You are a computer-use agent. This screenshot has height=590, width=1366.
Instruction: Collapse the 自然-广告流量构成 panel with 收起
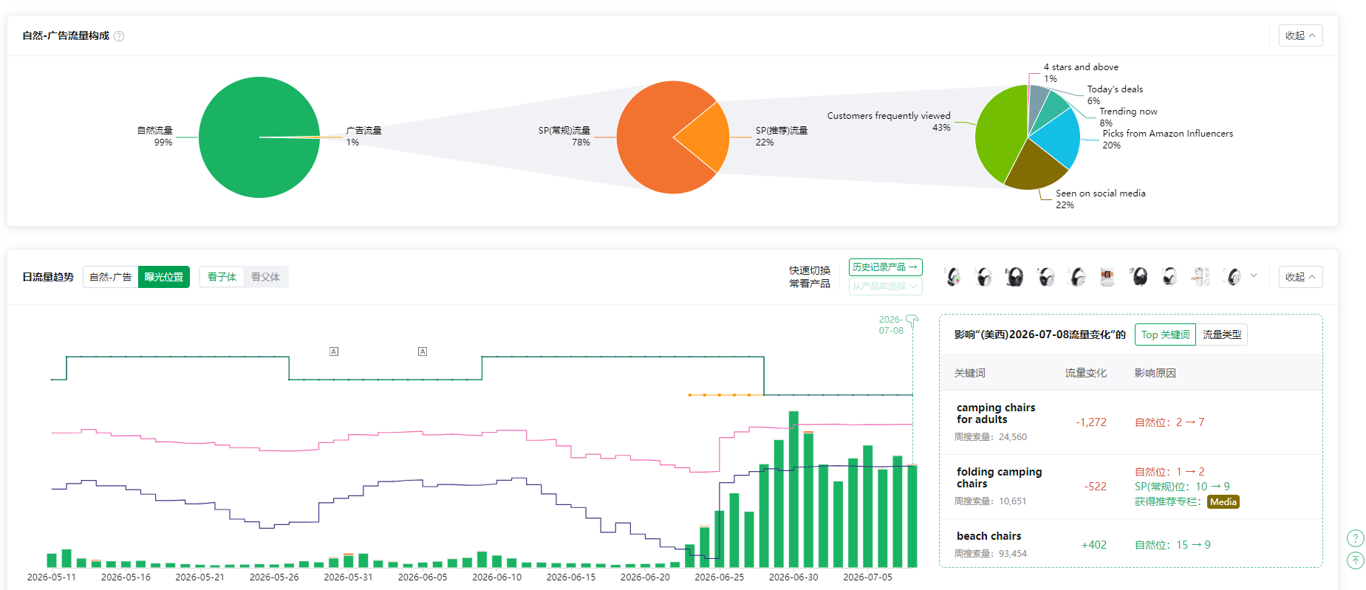point(1300,35)
